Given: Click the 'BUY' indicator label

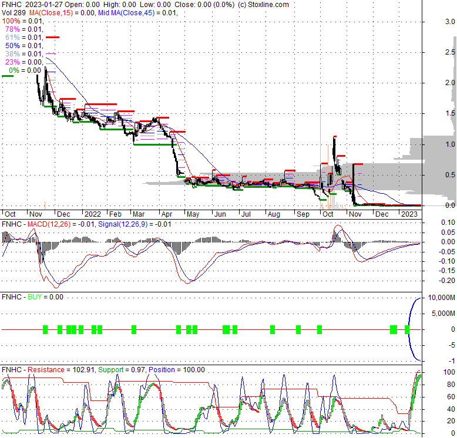Looking at the screenshot, I should (x=35, y=297).
